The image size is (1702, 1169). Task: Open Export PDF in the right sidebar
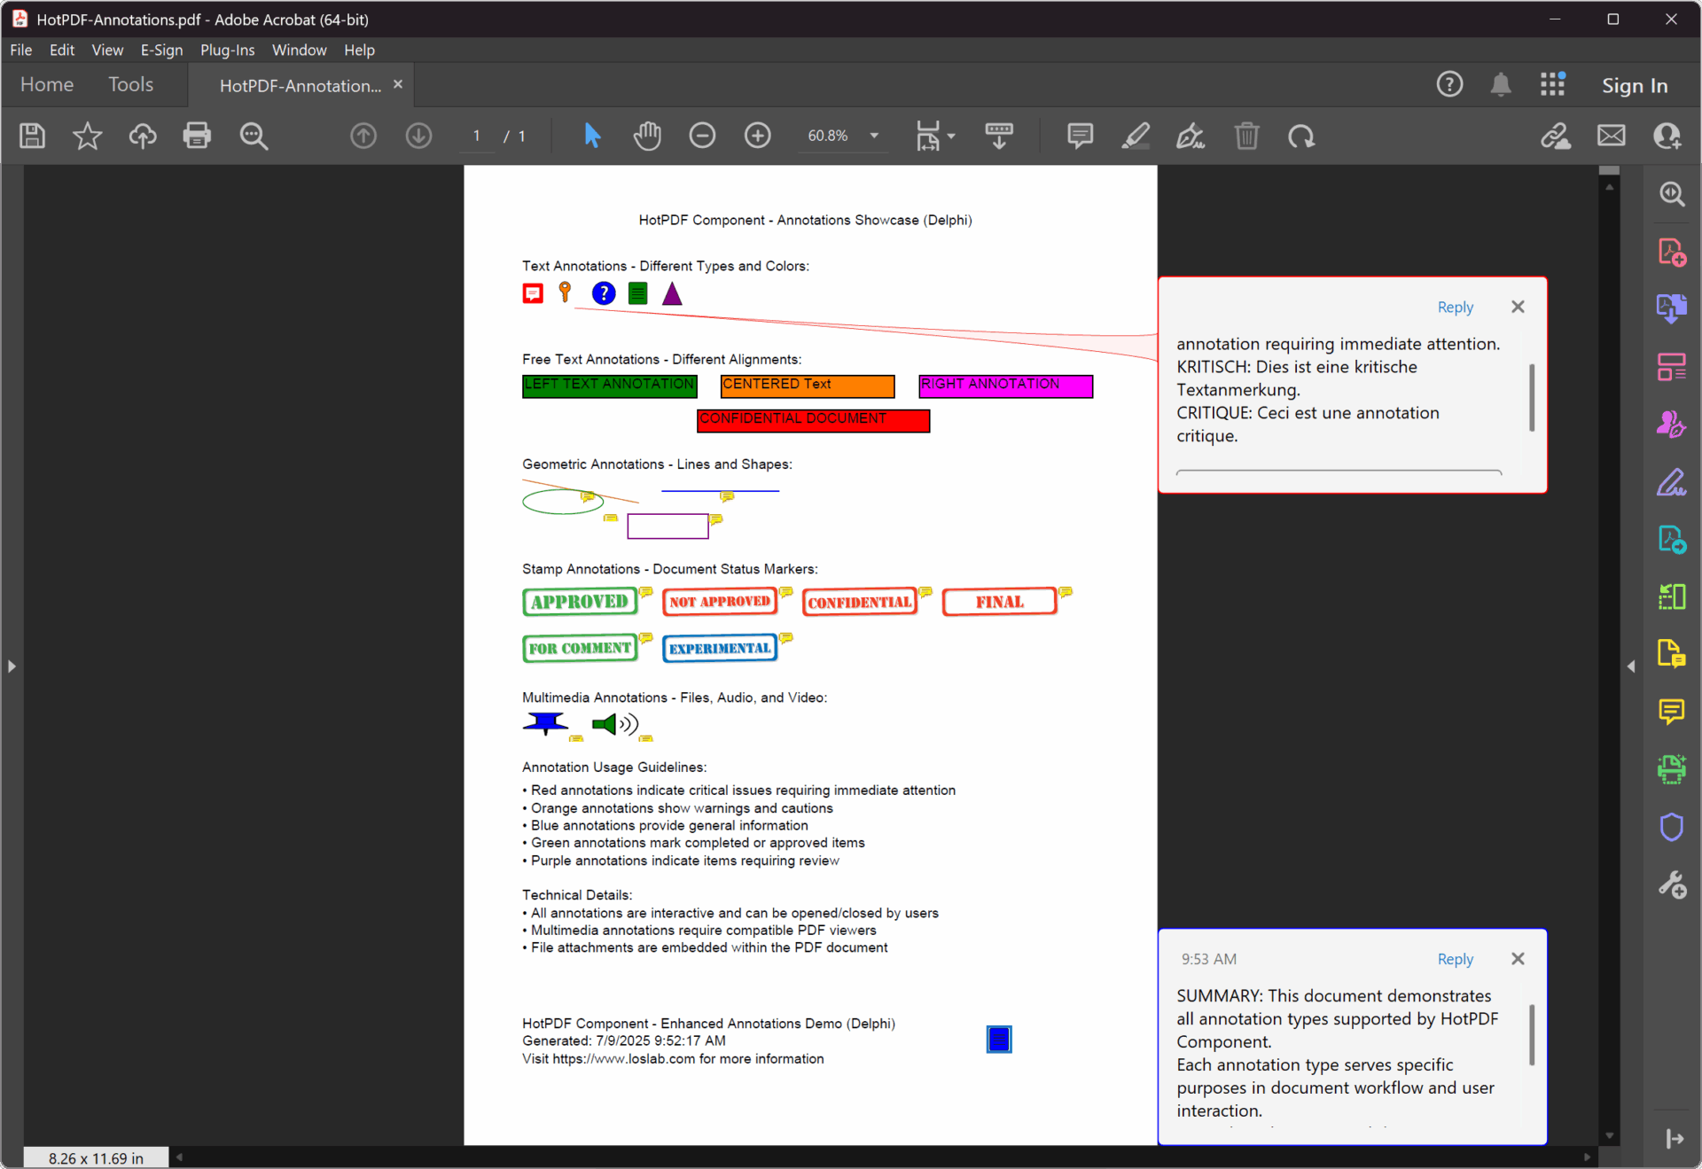tap(1672, 308)
